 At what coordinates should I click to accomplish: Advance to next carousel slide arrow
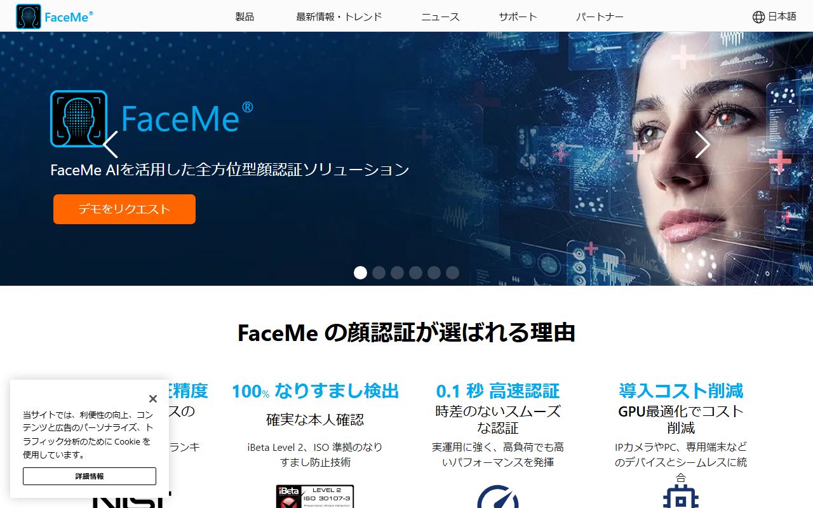[702, 144]
